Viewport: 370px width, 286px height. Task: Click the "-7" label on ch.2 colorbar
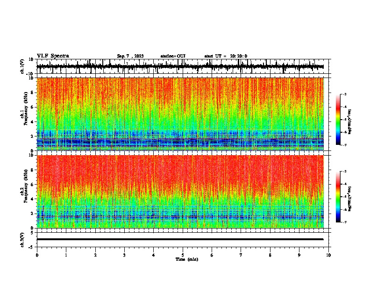click(x=344, y=222)
